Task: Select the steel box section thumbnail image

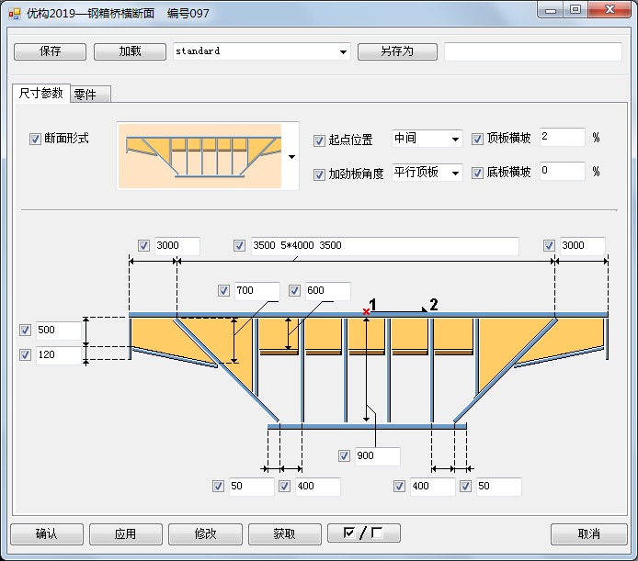Action: pos(199,156)
